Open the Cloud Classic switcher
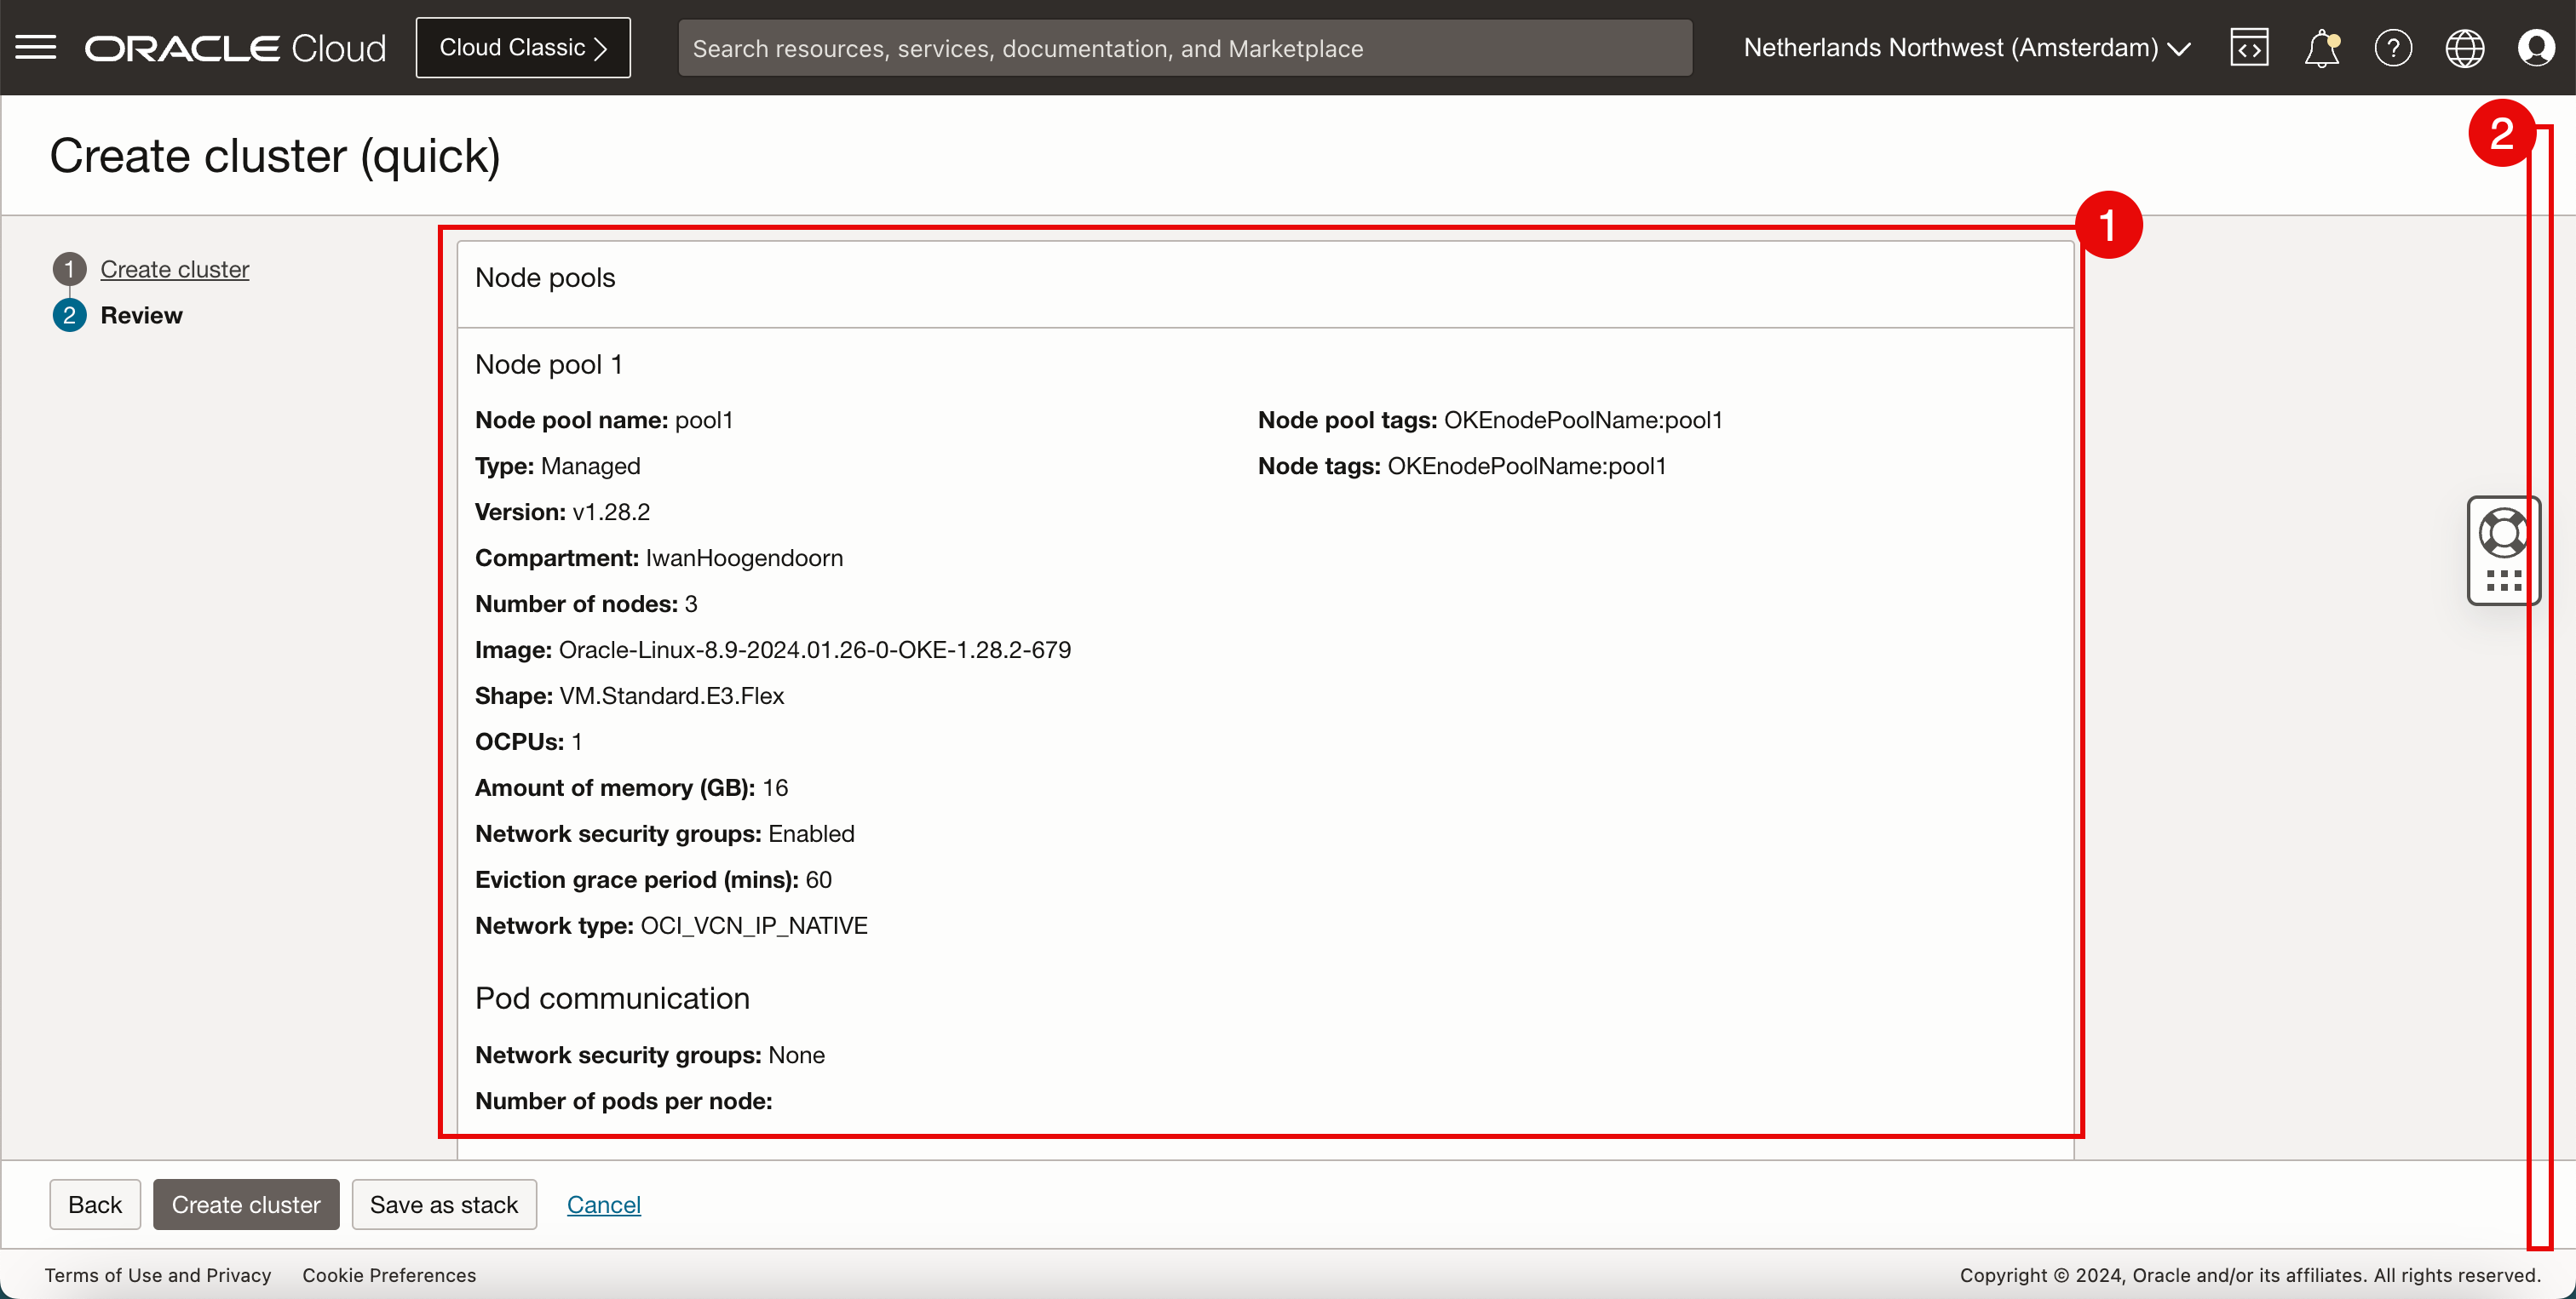The height and width of the screenshot is (1299, 2576). click(523, 48)
